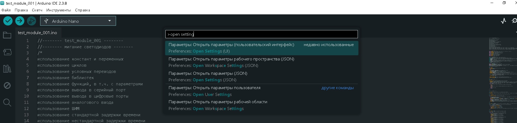The width and height of the screenshot is (517, 123).
Task: Click comment line 'использование стандартной задержки времени'
Action: [89, 115]
